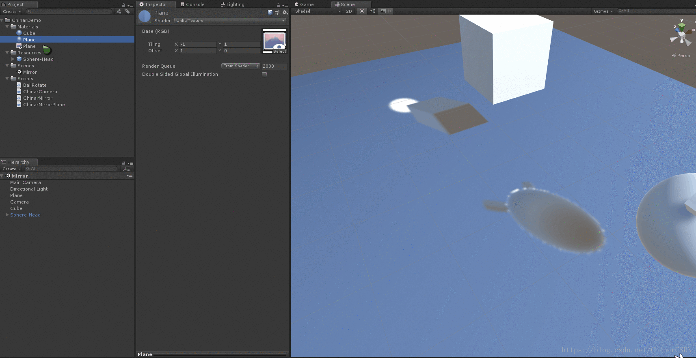Select Main Camera in Hierarchy
Screen dimensions: 696x358
(x=26, y=182)
